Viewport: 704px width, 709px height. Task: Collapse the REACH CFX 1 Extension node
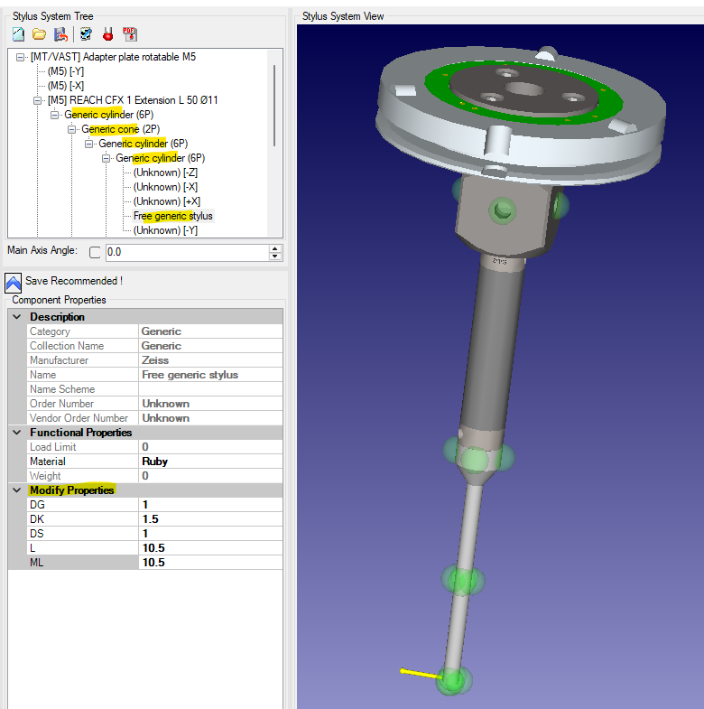(x=39, y=100)
